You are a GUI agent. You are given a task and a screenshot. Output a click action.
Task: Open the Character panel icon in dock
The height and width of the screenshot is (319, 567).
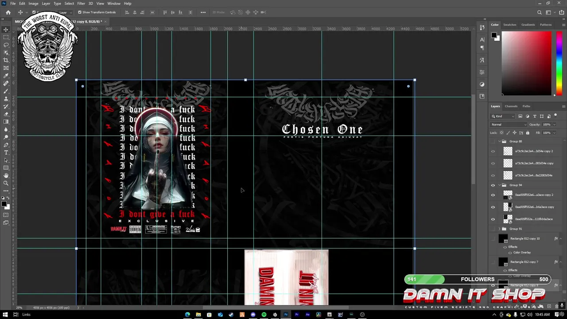click(x=482, y=39)
